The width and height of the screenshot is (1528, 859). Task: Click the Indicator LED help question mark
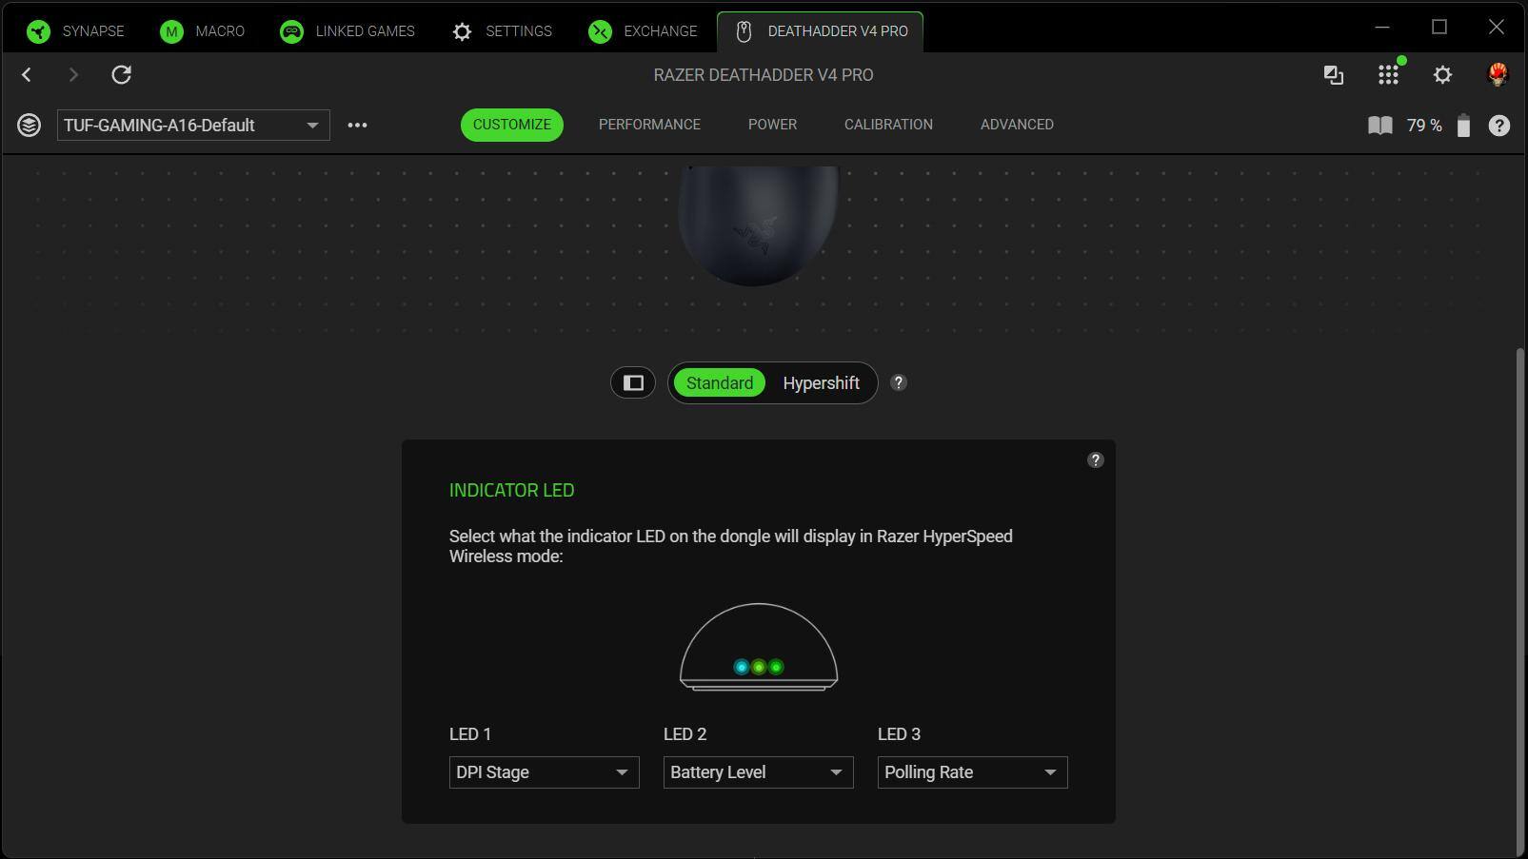point(1095,460)
